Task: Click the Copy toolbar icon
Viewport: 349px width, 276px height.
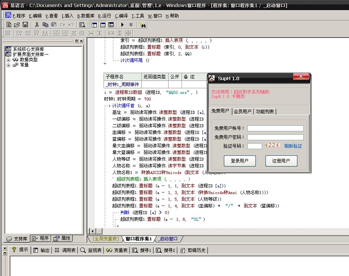Action: (45, 25)
